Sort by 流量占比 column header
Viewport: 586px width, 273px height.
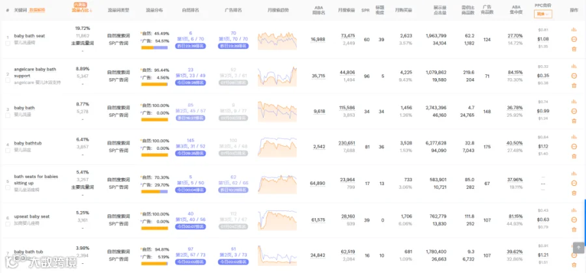pos(82,10)
